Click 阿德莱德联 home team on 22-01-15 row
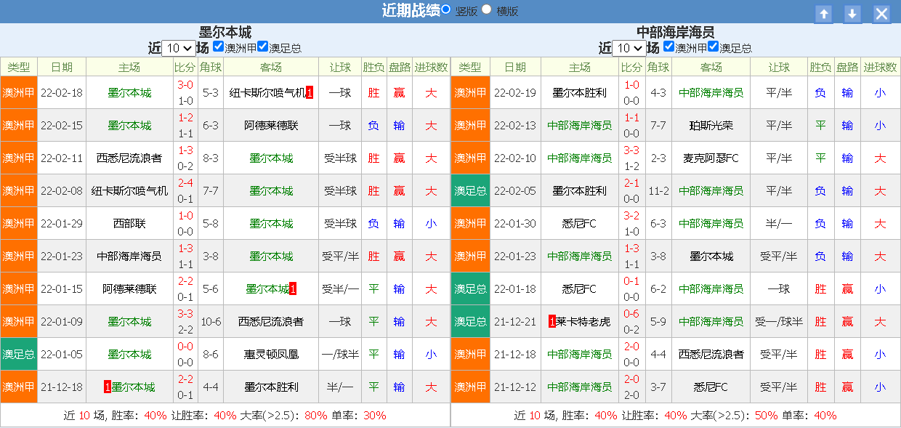 click(129, 289)
